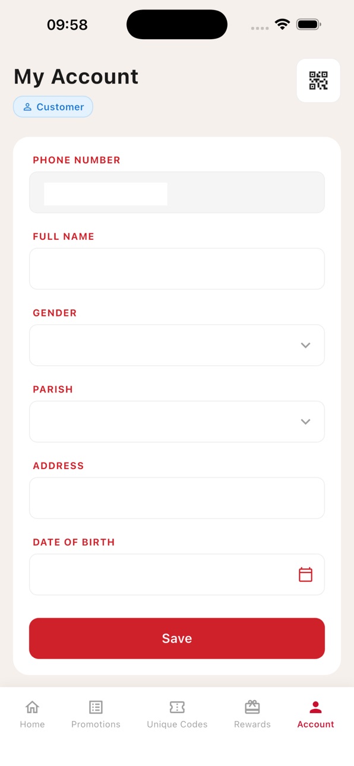Tap the Customer role badge
Viewport: 354px width, 766px height.
tap(53, 107)
